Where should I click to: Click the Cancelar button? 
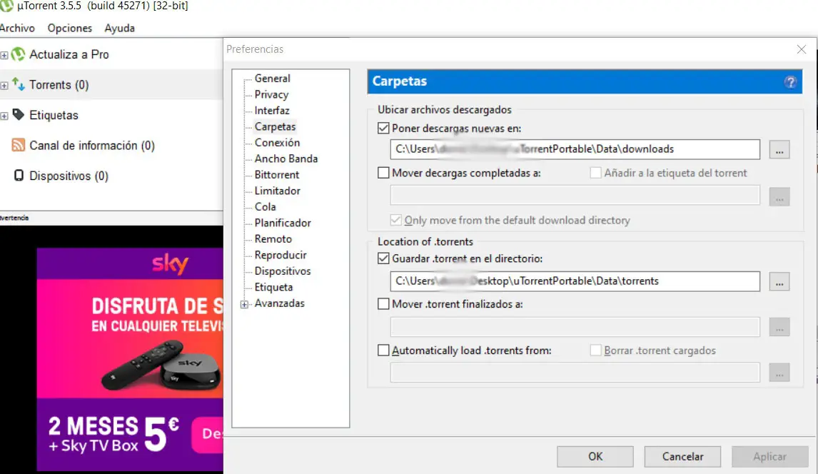(682, 457)
